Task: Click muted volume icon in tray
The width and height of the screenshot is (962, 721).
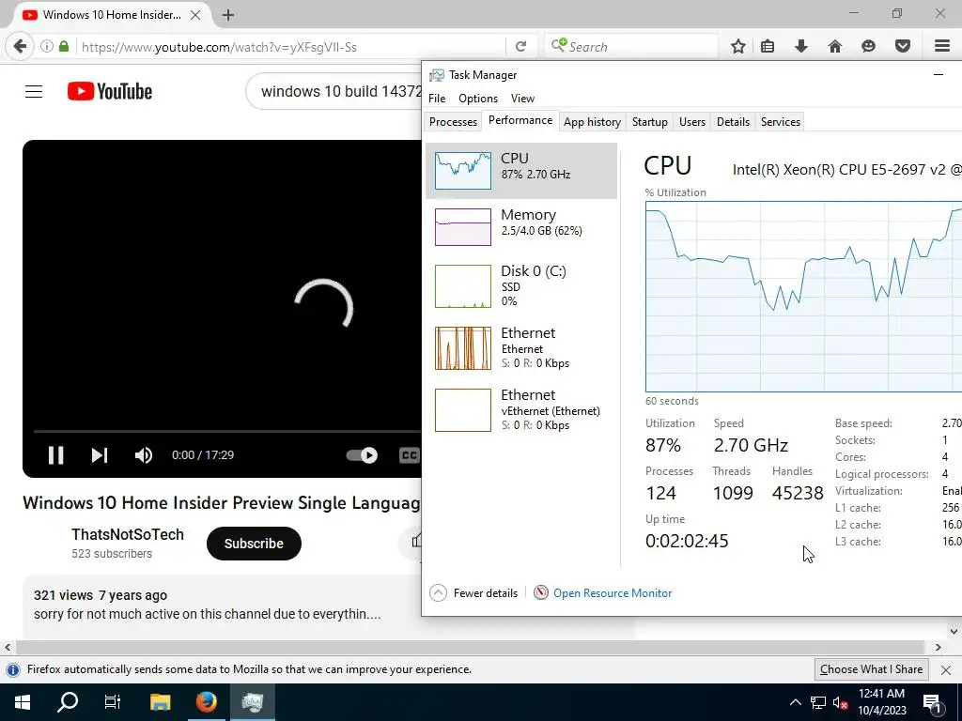Action: point(841,702)
